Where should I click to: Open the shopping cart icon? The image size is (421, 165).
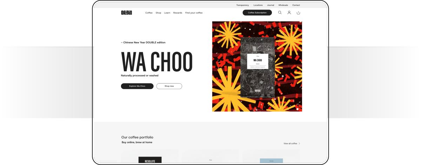299,13
